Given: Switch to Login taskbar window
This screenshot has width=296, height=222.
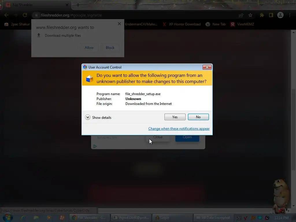Looking at the screenshot, I should (x=172, y=218).
